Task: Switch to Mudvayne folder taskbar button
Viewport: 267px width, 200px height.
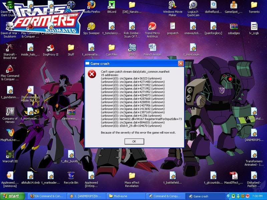Action: pyautogui.click(x=125, y=196)
